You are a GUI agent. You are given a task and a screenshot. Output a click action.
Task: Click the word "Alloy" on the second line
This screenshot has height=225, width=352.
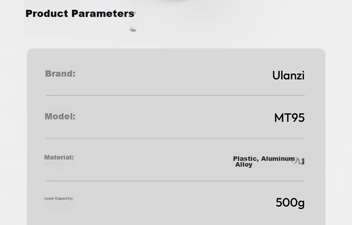click(x=244, y=164)
